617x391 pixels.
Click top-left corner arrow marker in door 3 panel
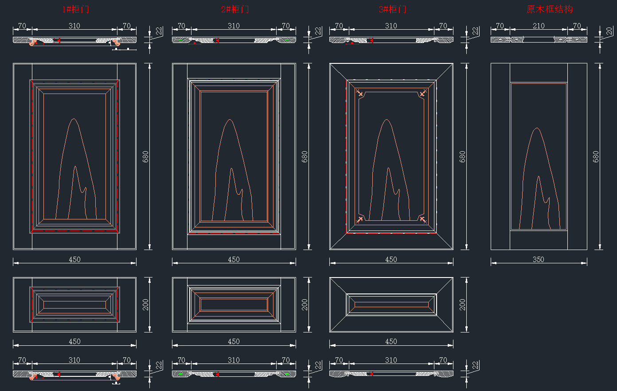[x=359, y=93]
